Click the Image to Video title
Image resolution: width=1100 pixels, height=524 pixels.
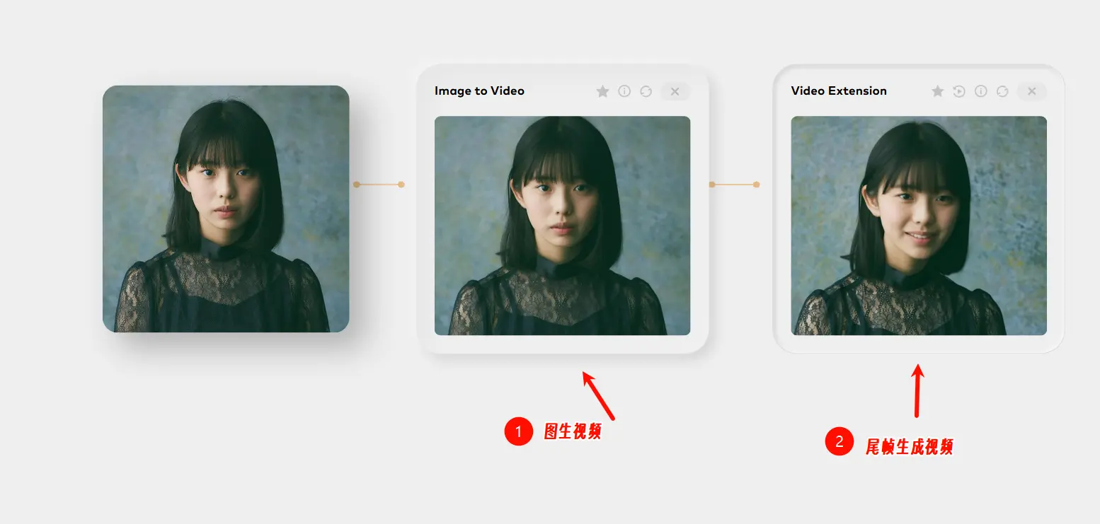tap(479, 91)
